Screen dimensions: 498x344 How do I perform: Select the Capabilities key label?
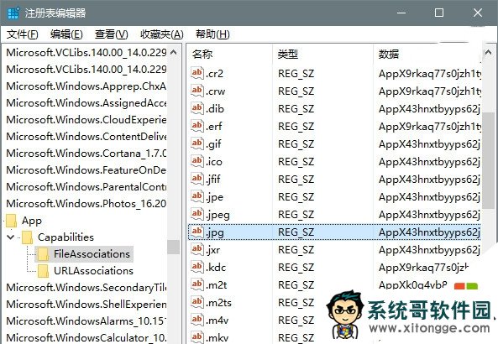pyautogui.click(x=66, y=237)
